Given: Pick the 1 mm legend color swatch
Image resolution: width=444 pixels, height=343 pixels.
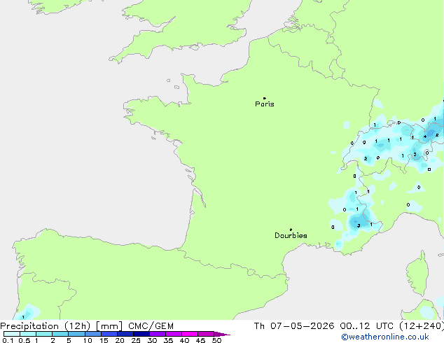Looking at the screenshot, I should pyautogui.click(x=44, y=334).
